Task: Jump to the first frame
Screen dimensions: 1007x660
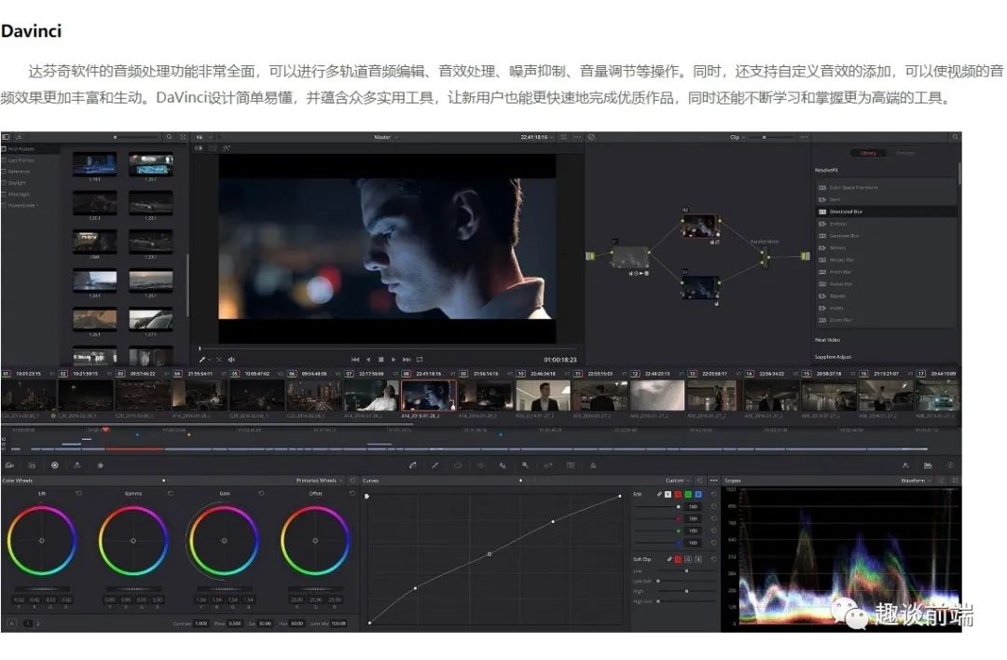Action: coord(355,360)
